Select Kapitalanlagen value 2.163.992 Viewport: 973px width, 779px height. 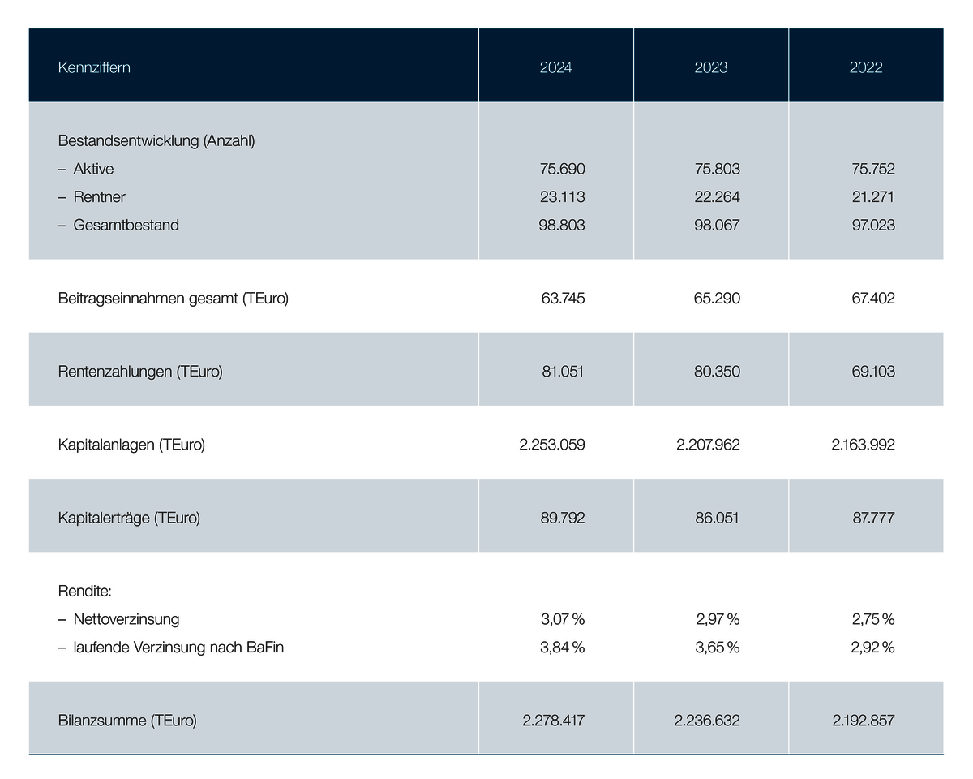click(x=863, y=445)
